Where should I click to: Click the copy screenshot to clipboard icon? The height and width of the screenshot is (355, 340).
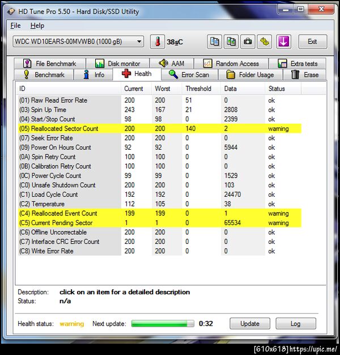pos(231,41)
